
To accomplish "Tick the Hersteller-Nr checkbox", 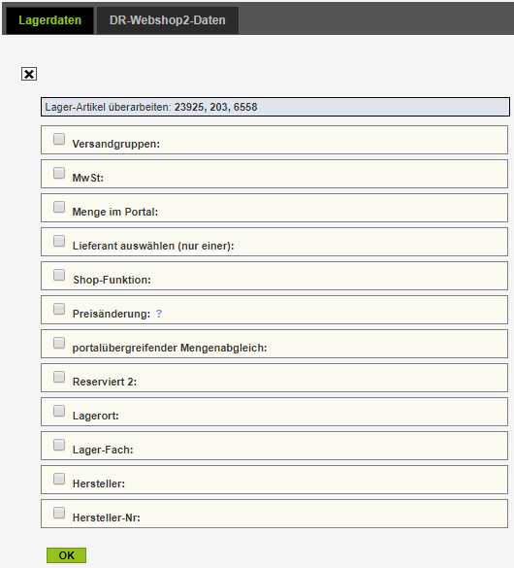I will click(59, 513).
